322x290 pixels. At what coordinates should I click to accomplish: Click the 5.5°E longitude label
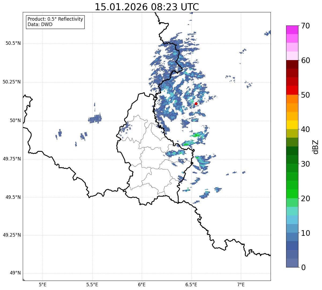pos(92,285)
